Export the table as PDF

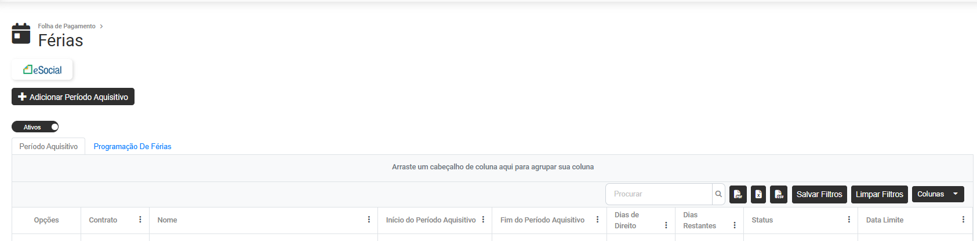(x=738, y=194)
